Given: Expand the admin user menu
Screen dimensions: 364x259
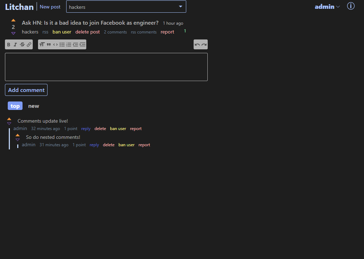Looking at the screenshot, I should [327, 7].
